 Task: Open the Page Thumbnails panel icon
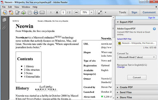click(4, 20)
